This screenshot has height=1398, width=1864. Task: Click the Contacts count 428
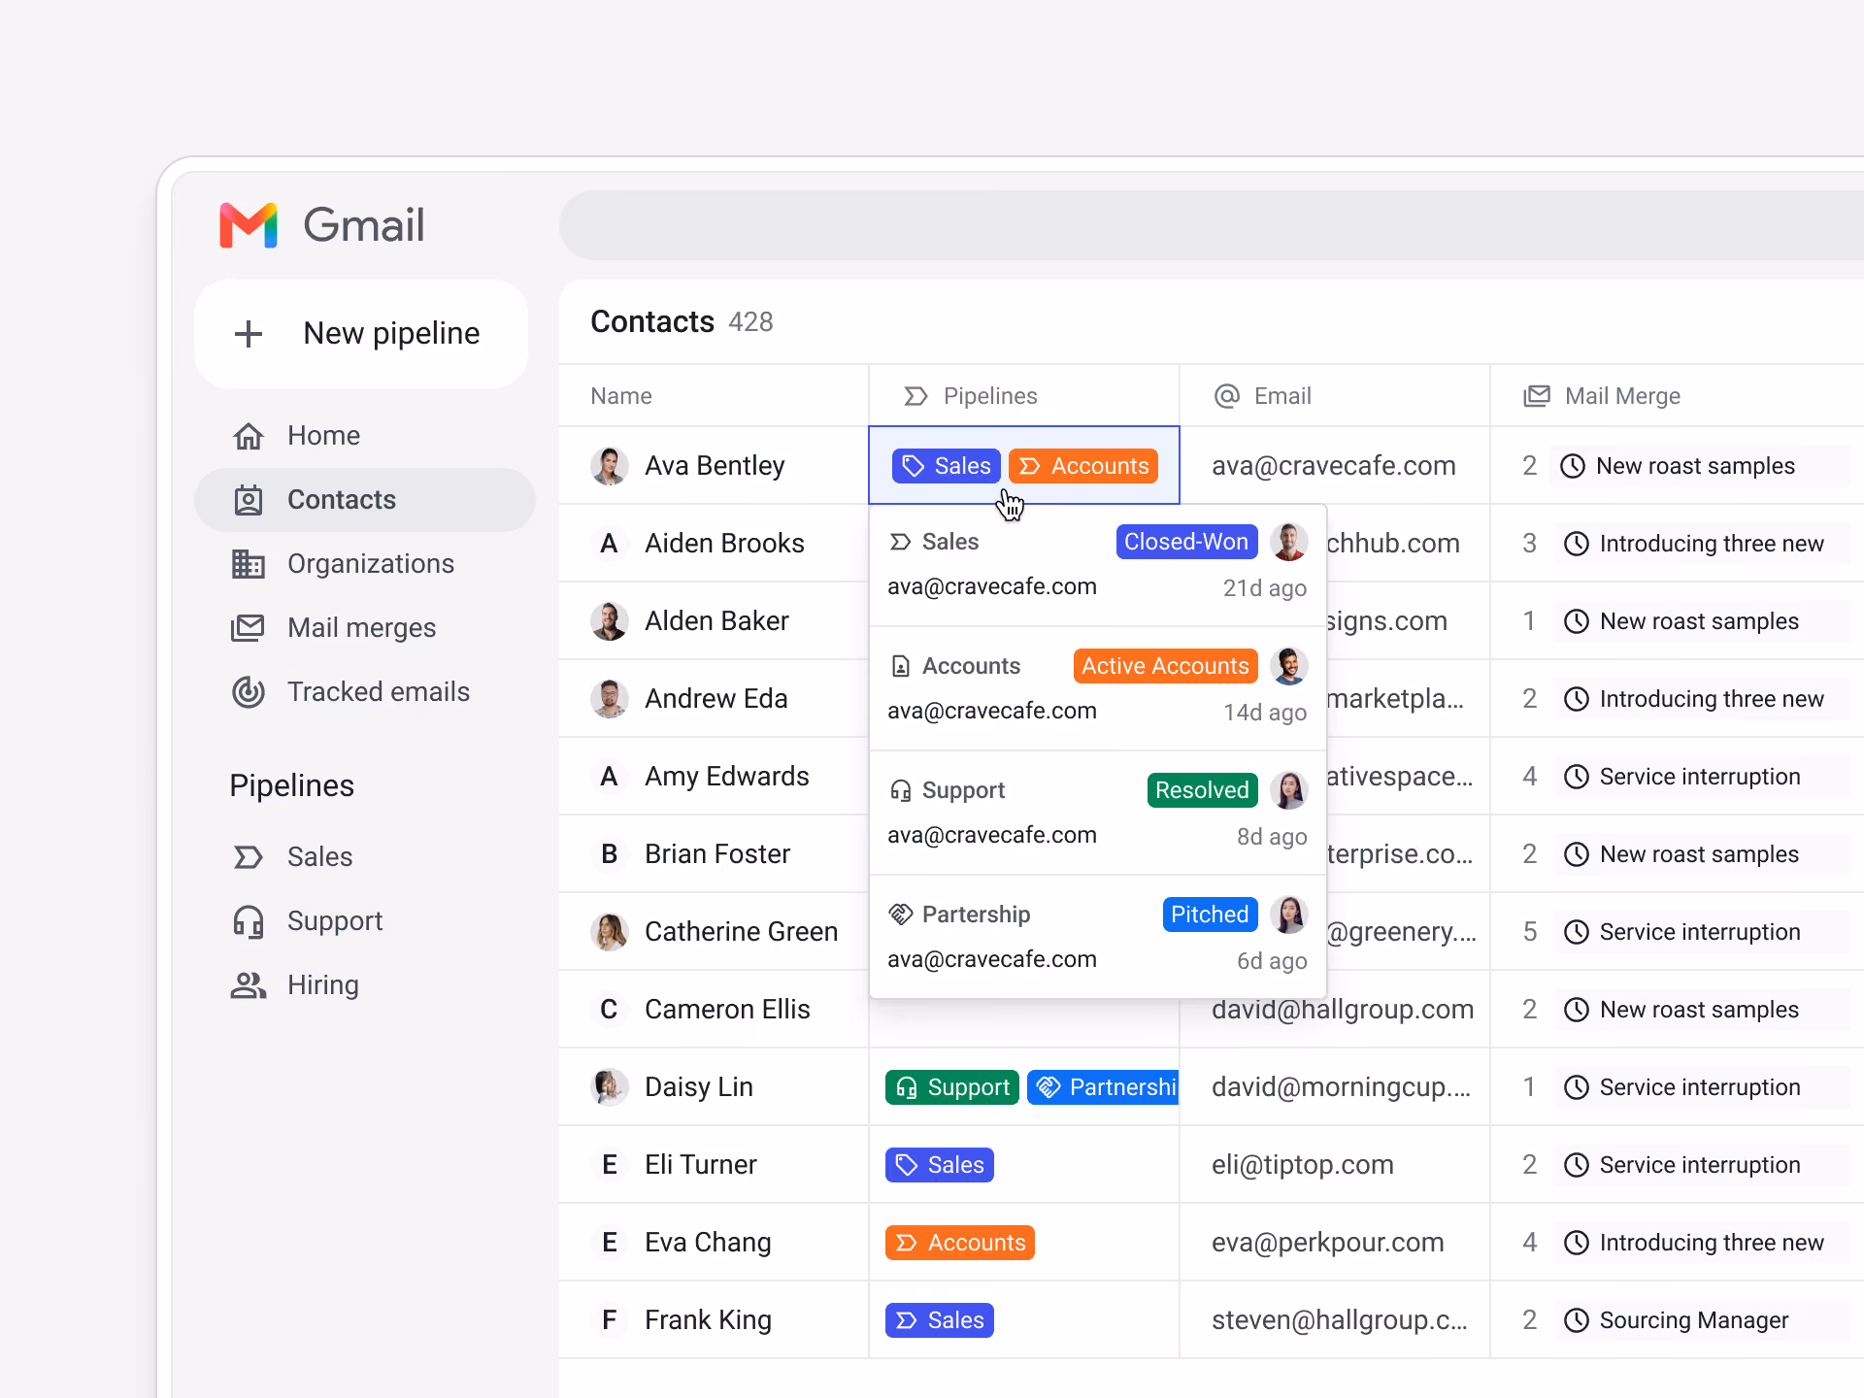750,322
